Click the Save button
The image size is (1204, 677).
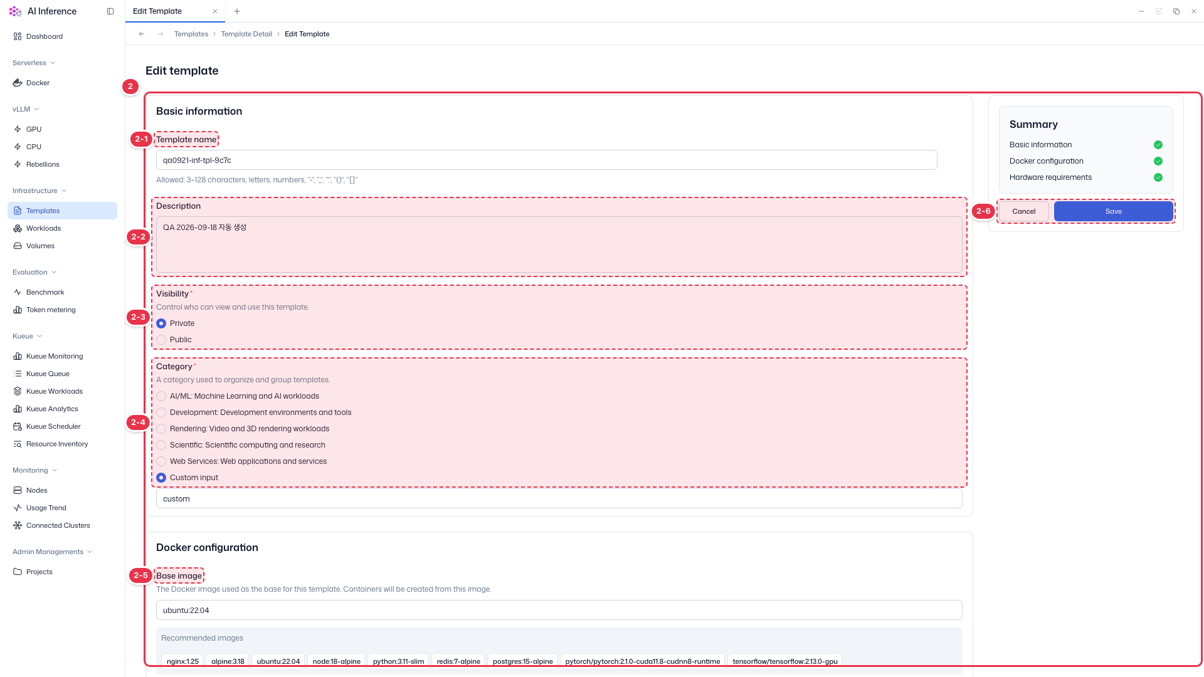[x=1113, y=211]
